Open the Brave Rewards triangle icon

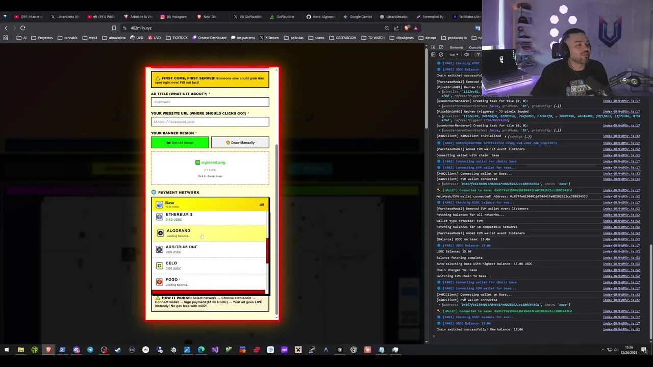click(x=416, y=28)
